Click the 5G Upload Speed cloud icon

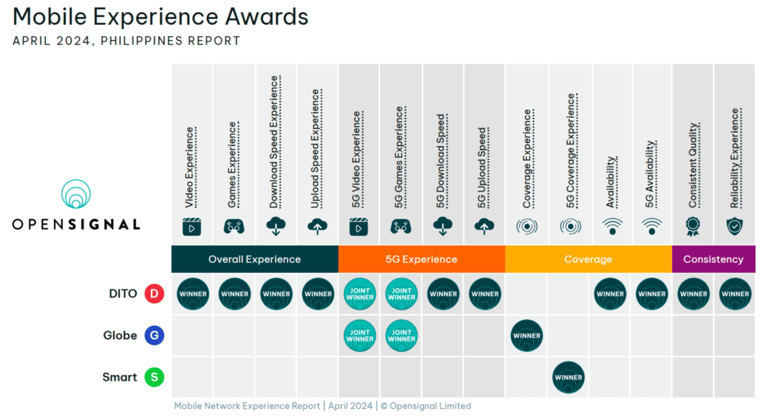click(x=484, y=226)
